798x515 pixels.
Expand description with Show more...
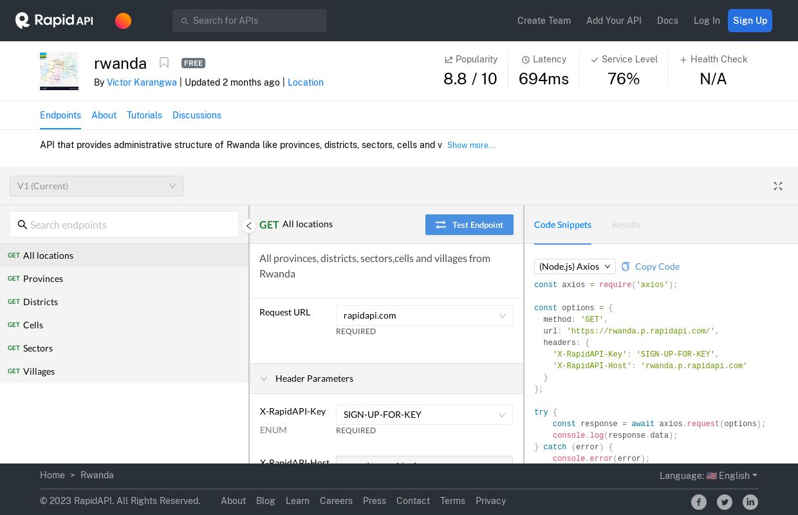[x=471, y=145]
